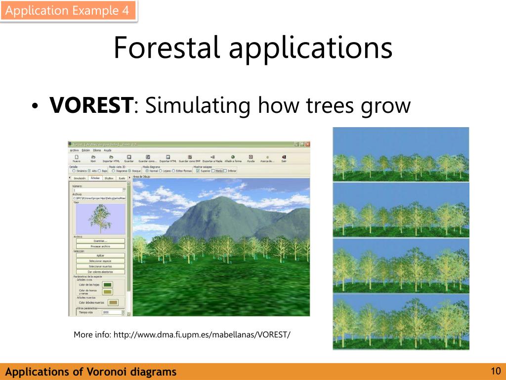Click the Examinar button
Image resolution: width=506 pixels, height=380 pixels.
pyautogui.click(x=100, y=241)
